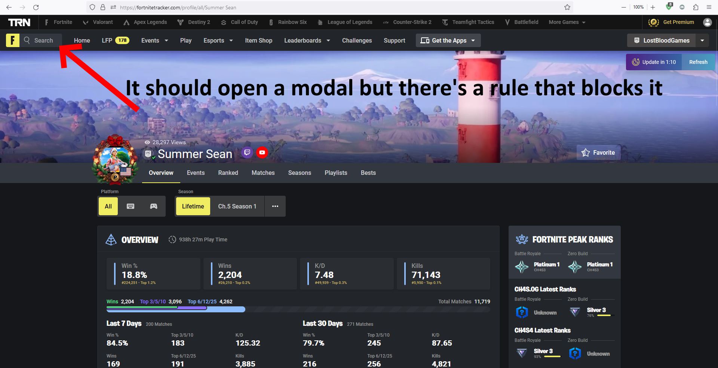This screenshot has width=718, height=368.
Task: Open Summer Sean's Twitch channel
Action: pyautogui.click(x=247, y=152)
